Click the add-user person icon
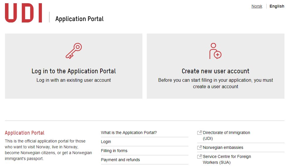Viewport: 288px width, 167px height. pos(215,51)
